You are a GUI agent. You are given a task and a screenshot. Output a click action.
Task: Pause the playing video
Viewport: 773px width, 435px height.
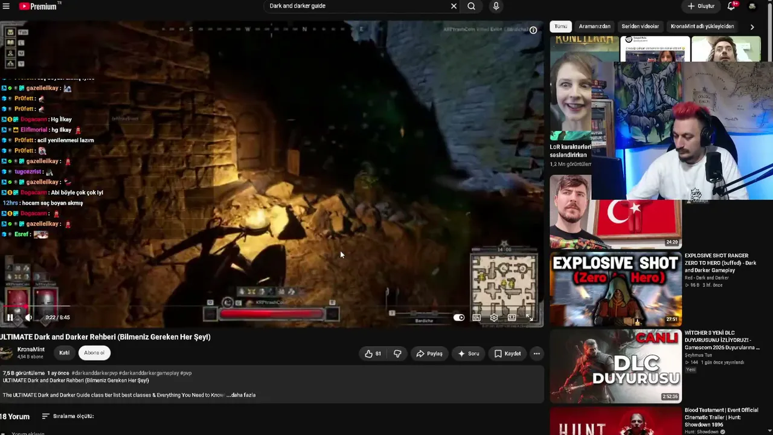pos(10,317)
